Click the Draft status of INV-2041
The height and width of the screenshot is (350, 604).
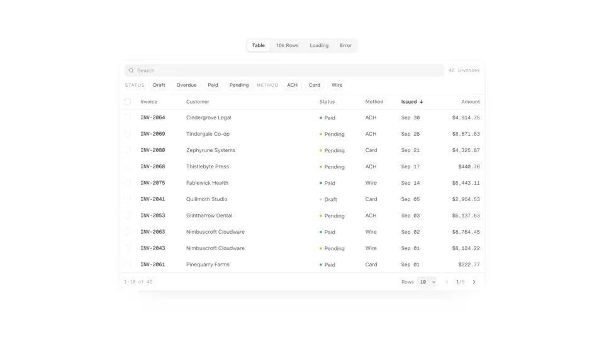coord(328,200)
